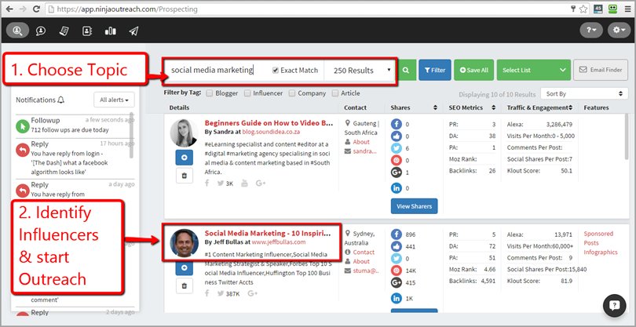Click the browser address bar

tap(310, 9)
